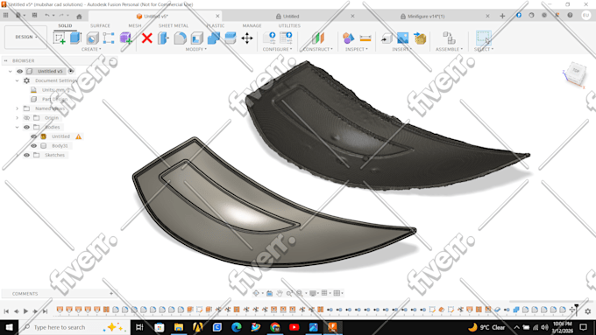Click the Insert Mesh icon
The image size is (596, 335).
pos(420,38)
